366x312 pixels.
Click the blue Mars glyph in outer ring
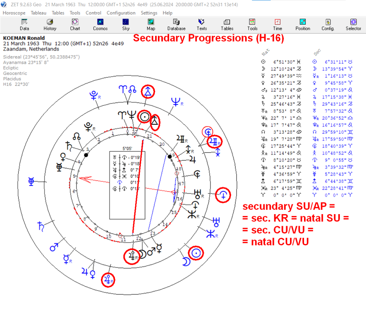[x=54, y=247]
